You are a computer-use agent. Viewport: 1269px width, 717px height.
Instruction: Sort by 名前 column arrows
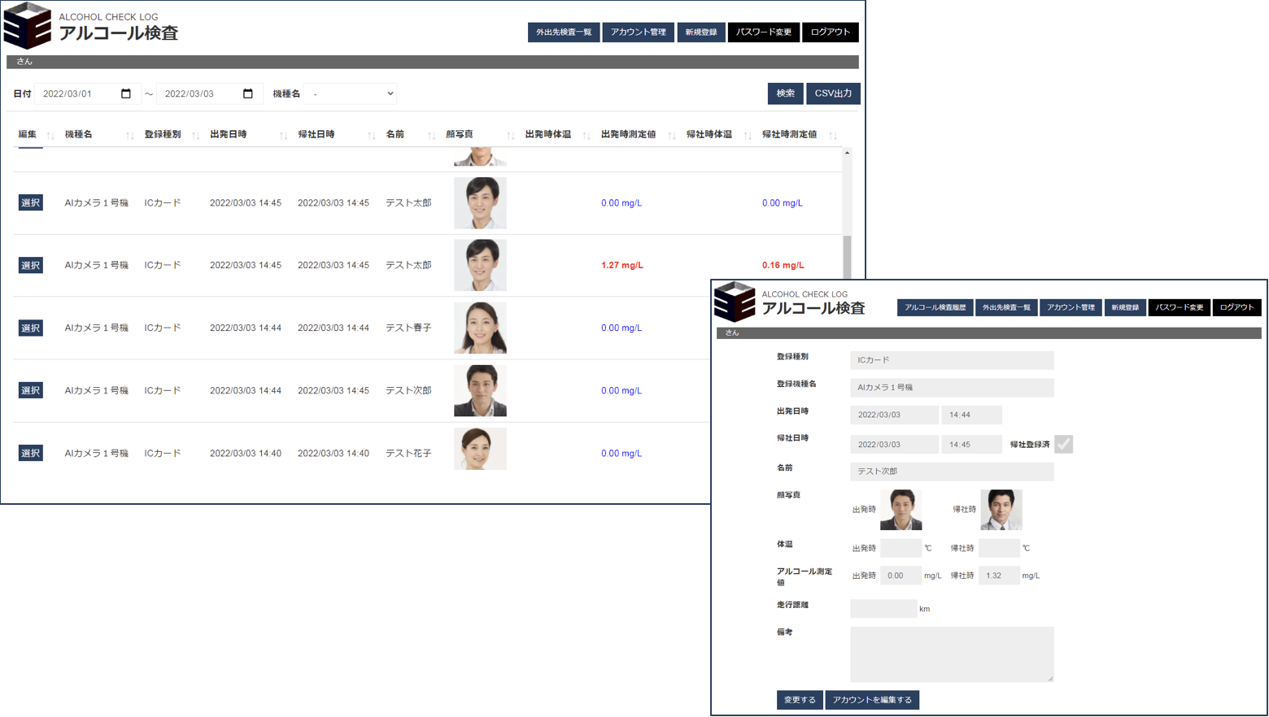point(431,136)
